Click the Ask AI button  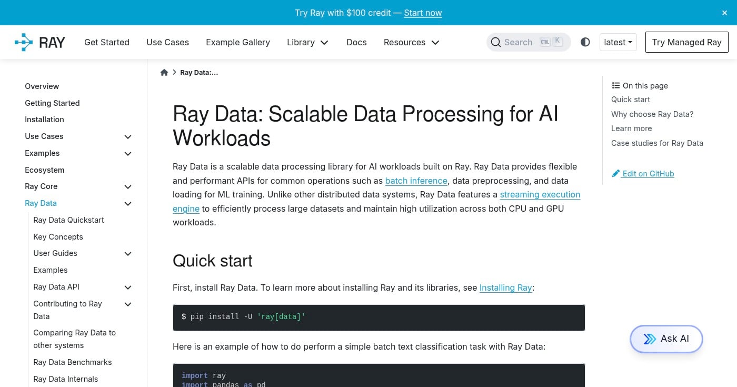[666, 339]
